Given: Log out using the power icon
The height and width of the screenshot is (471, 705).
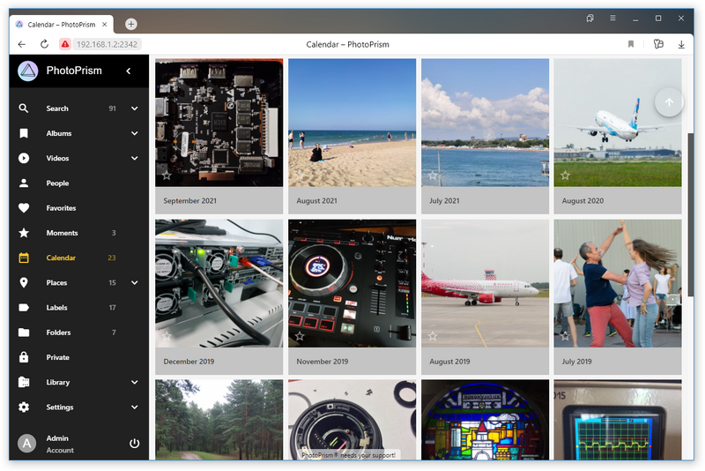Looking at the screenshot, I should click(x=135, y=444).
